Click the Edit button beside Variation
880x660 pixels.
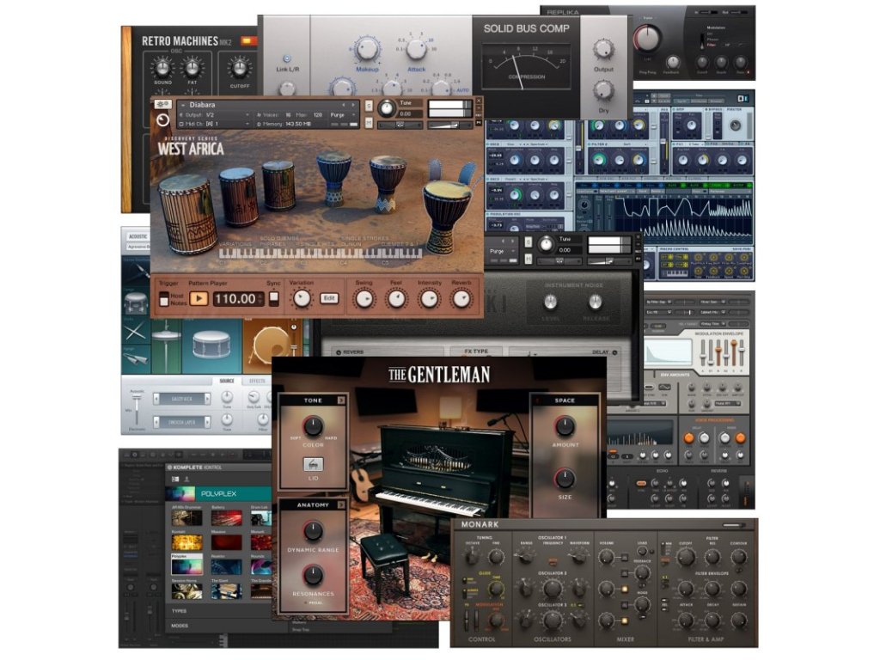[x=329, y=298]
